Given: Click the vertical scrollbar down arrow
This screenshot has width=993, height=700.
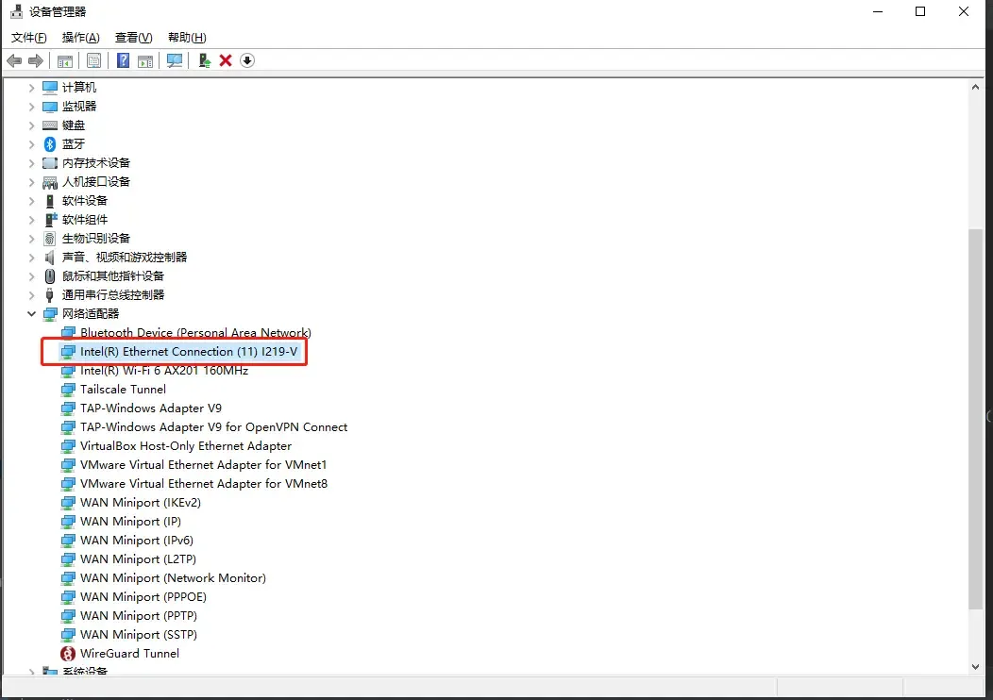Looking at the screenshot, I should point(975,666).
